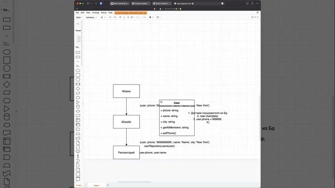Toggle fullscreen icon at toolbar right
Screen dimensions: 335x188
(252, 17)
